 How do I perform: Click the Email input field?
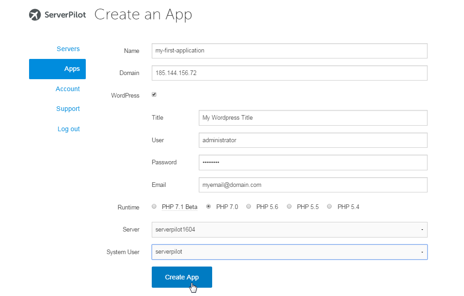(x=313, y=185)
